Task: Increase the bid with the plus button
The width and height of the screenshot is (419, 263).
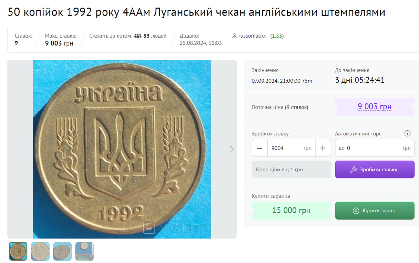Action: tap(323, 148)
